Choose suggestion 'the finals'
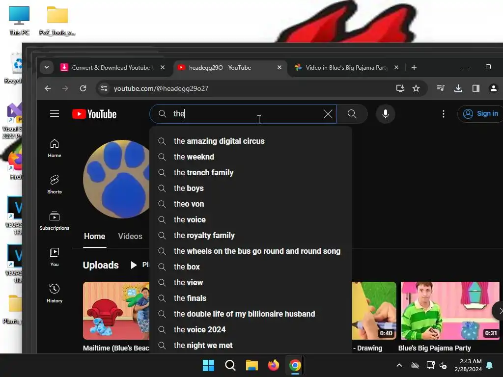This screenshot has height=377, width=503. coord(251,298)
